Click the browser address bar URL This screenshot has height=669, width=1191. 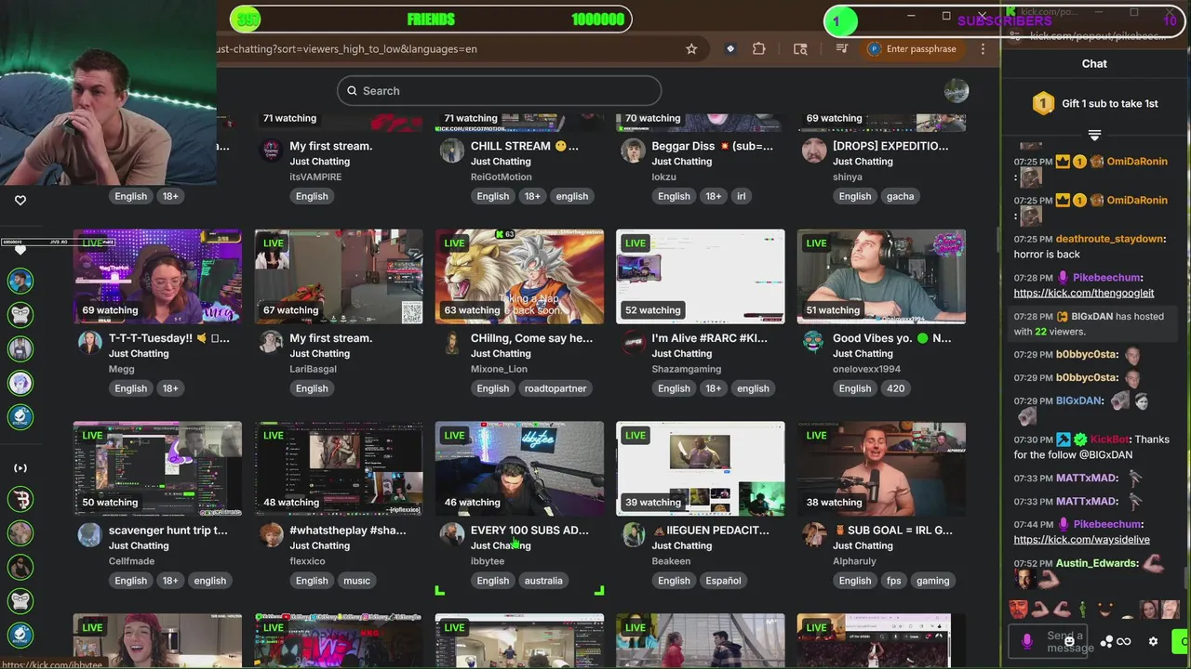[347, 49]
